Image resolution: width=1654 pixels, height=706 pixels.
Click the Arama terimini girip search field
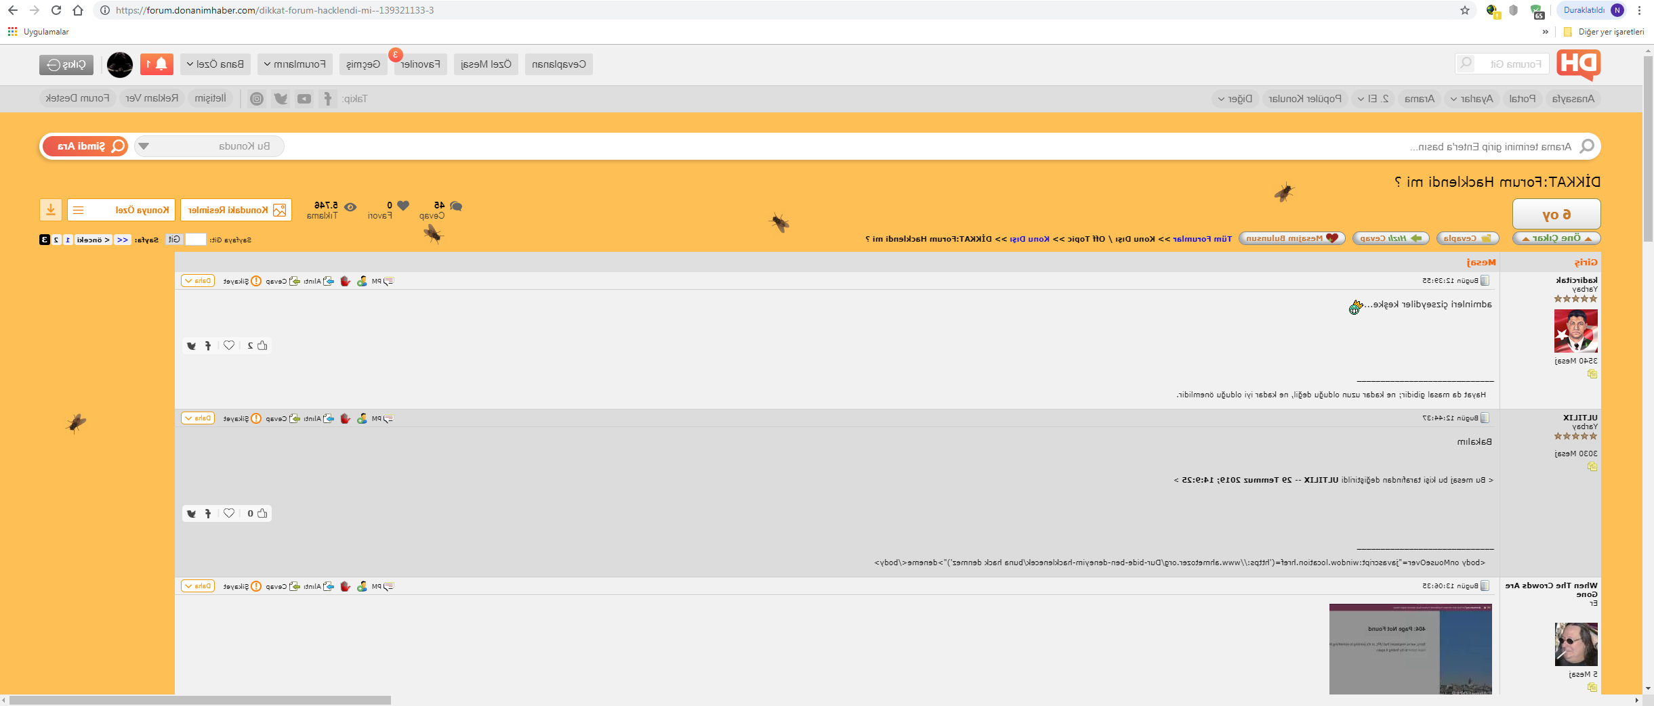tap(942, 146)
